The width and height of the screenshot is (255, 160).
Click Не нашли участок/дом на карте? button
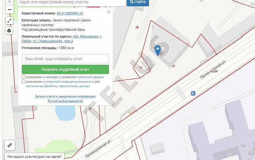(34, 157)
